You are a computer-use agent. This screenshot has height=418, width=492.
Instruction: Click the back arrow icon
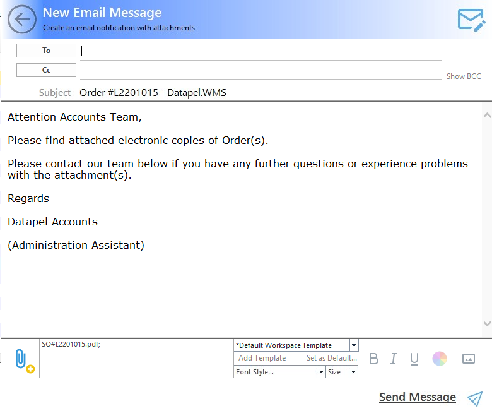click(22, 20)
